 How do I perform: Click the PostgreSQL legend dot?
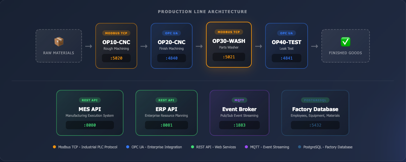click(300, 147)
